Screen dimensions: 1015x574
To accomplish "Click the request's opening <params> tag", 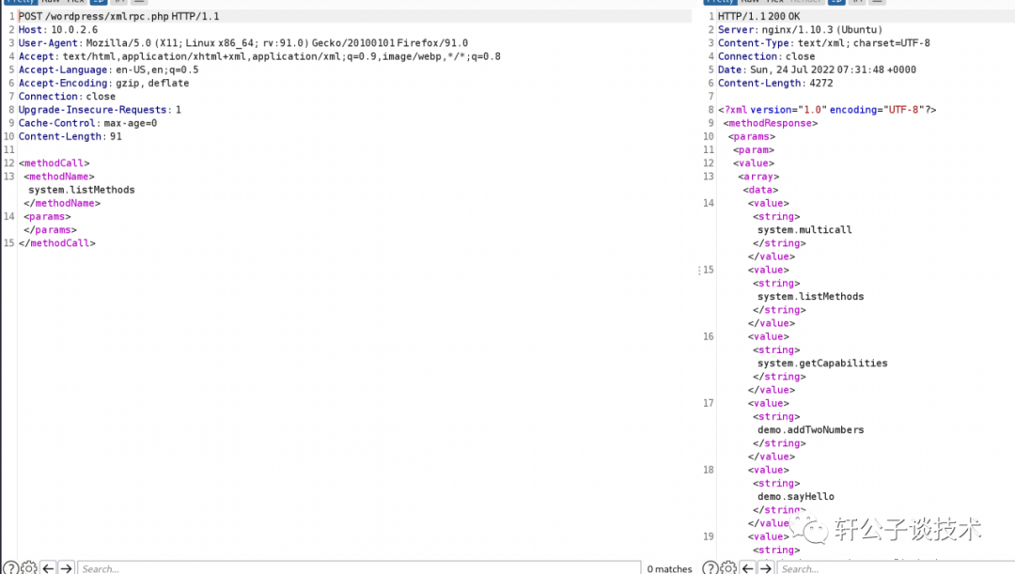I will point(47,216).
